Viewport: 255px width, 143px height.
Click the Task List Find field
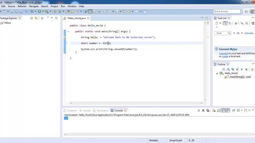(x=223, y=33)
